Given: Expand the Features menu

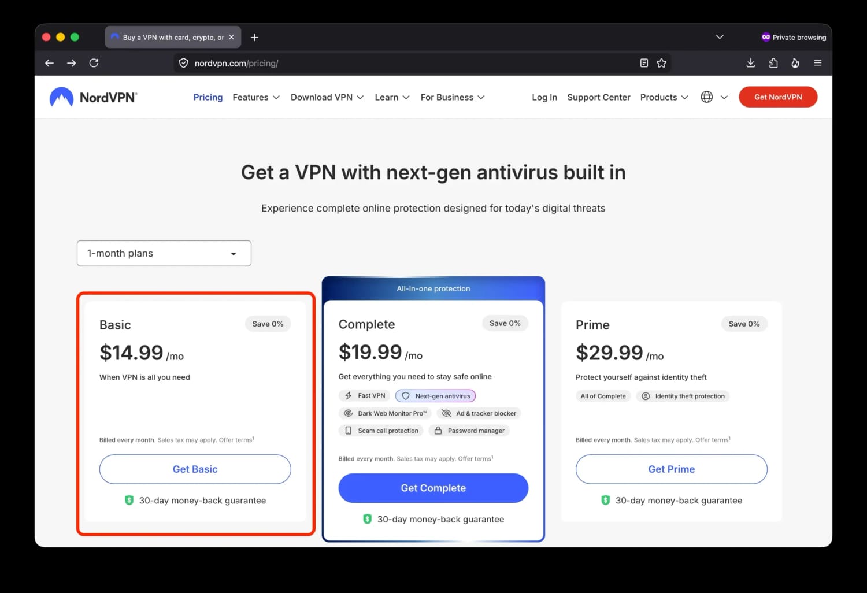Looking at the screenshot, I should (256, 97).
